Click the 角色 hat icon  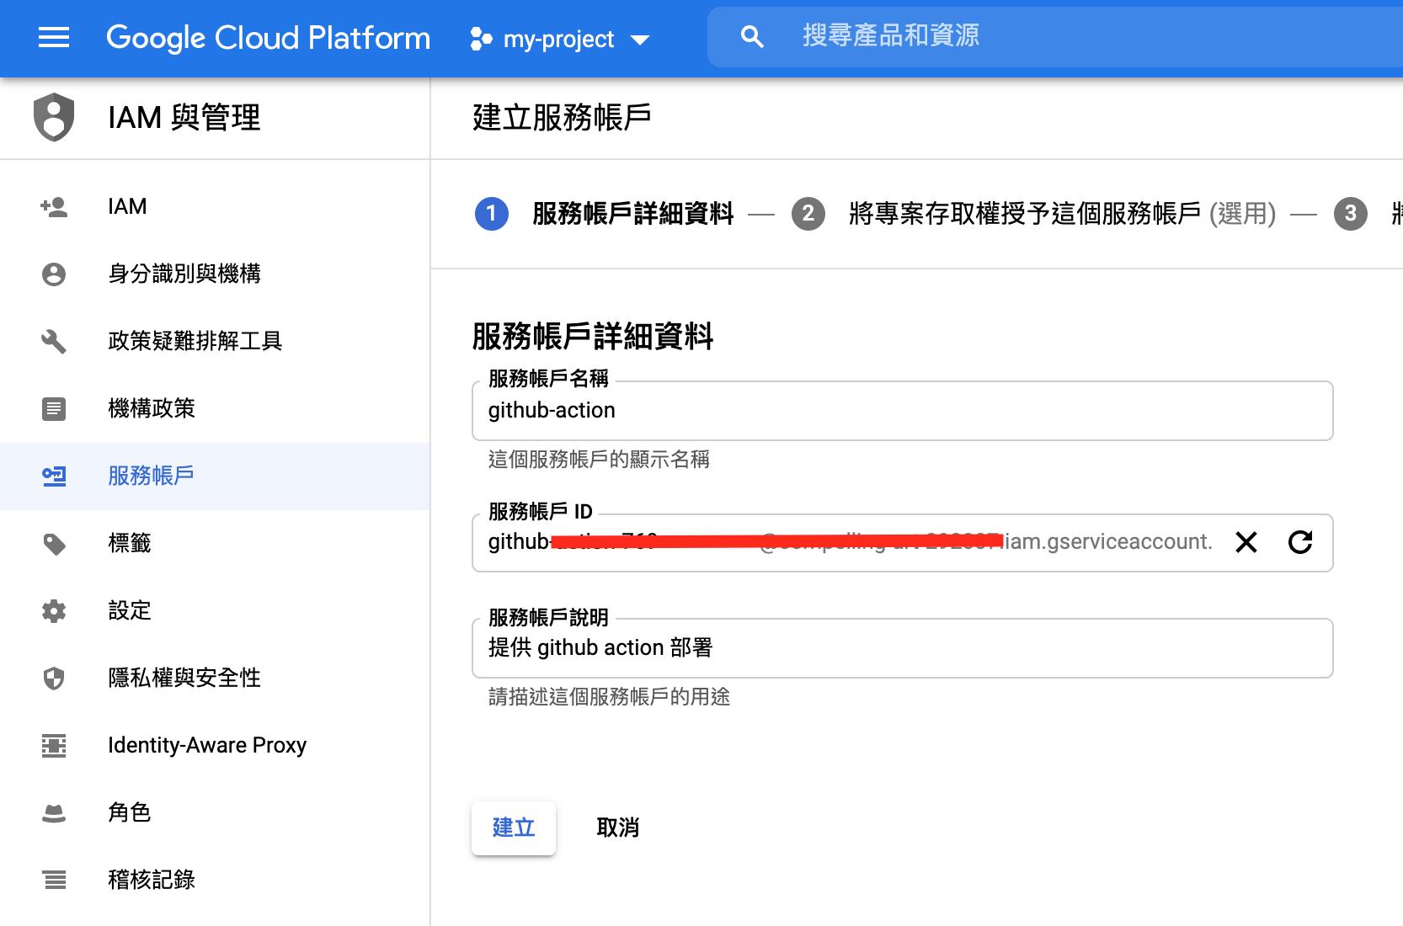pos(54,813)
